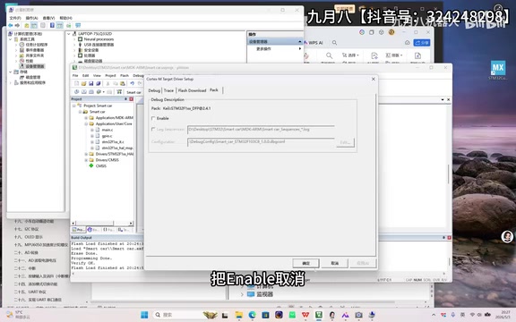516x322 pixels.
Task: Click the 确定 (OK) button
Action: [305, 263]
